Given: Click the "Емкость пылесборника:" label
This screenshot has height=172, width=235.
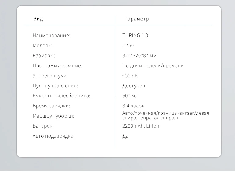Looking at the screenshot, I should click(61, 96).
